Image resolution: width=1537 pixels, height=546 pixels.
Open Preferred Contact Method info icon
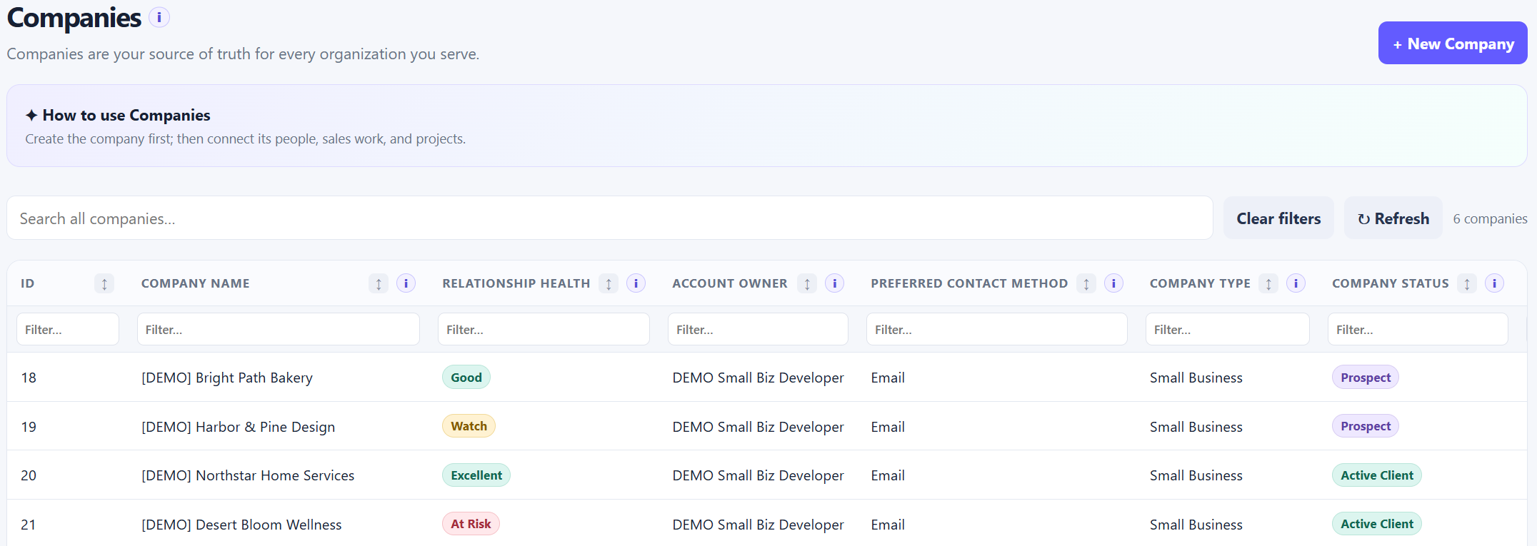1113,283
